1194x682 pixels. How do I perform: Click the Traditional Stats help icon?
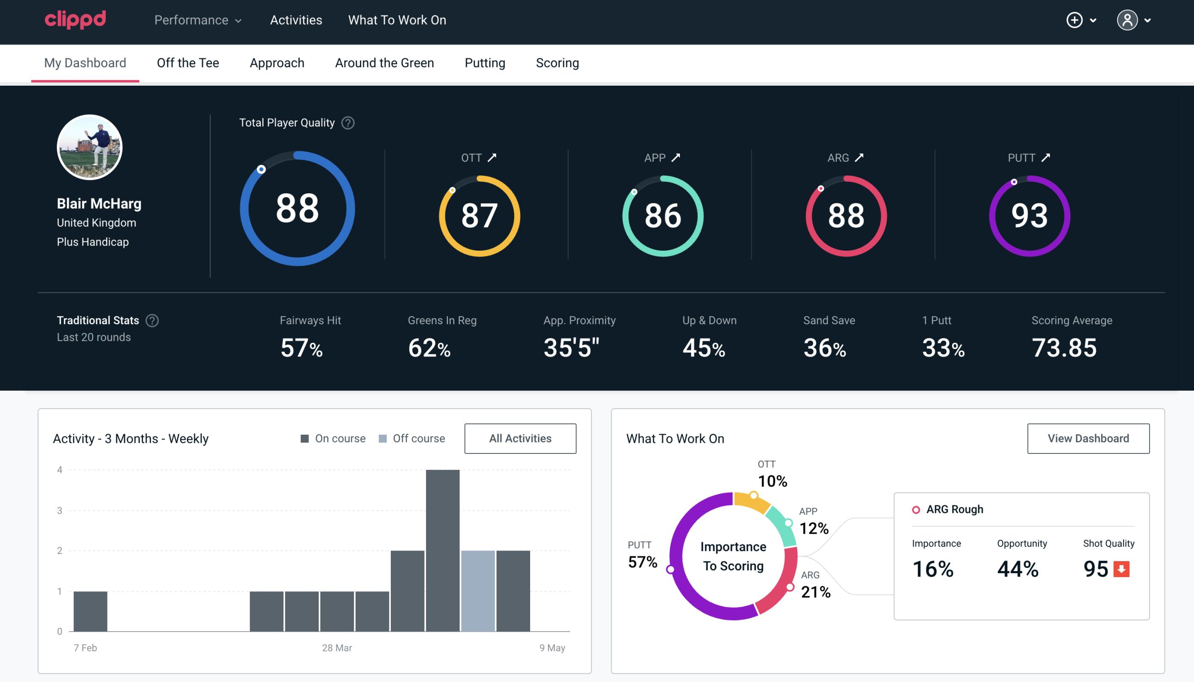(152, 321)
